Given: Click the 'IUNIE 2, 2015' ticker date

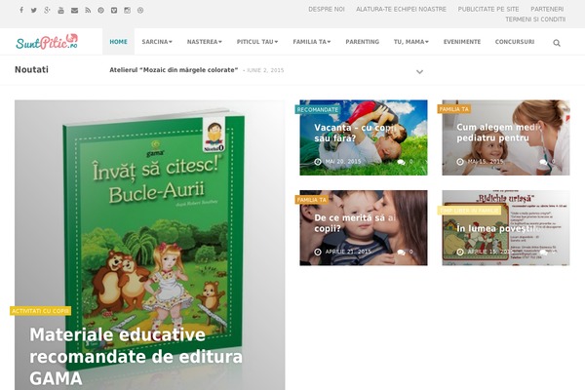Looking at the screenshot, I should point(265,70).
